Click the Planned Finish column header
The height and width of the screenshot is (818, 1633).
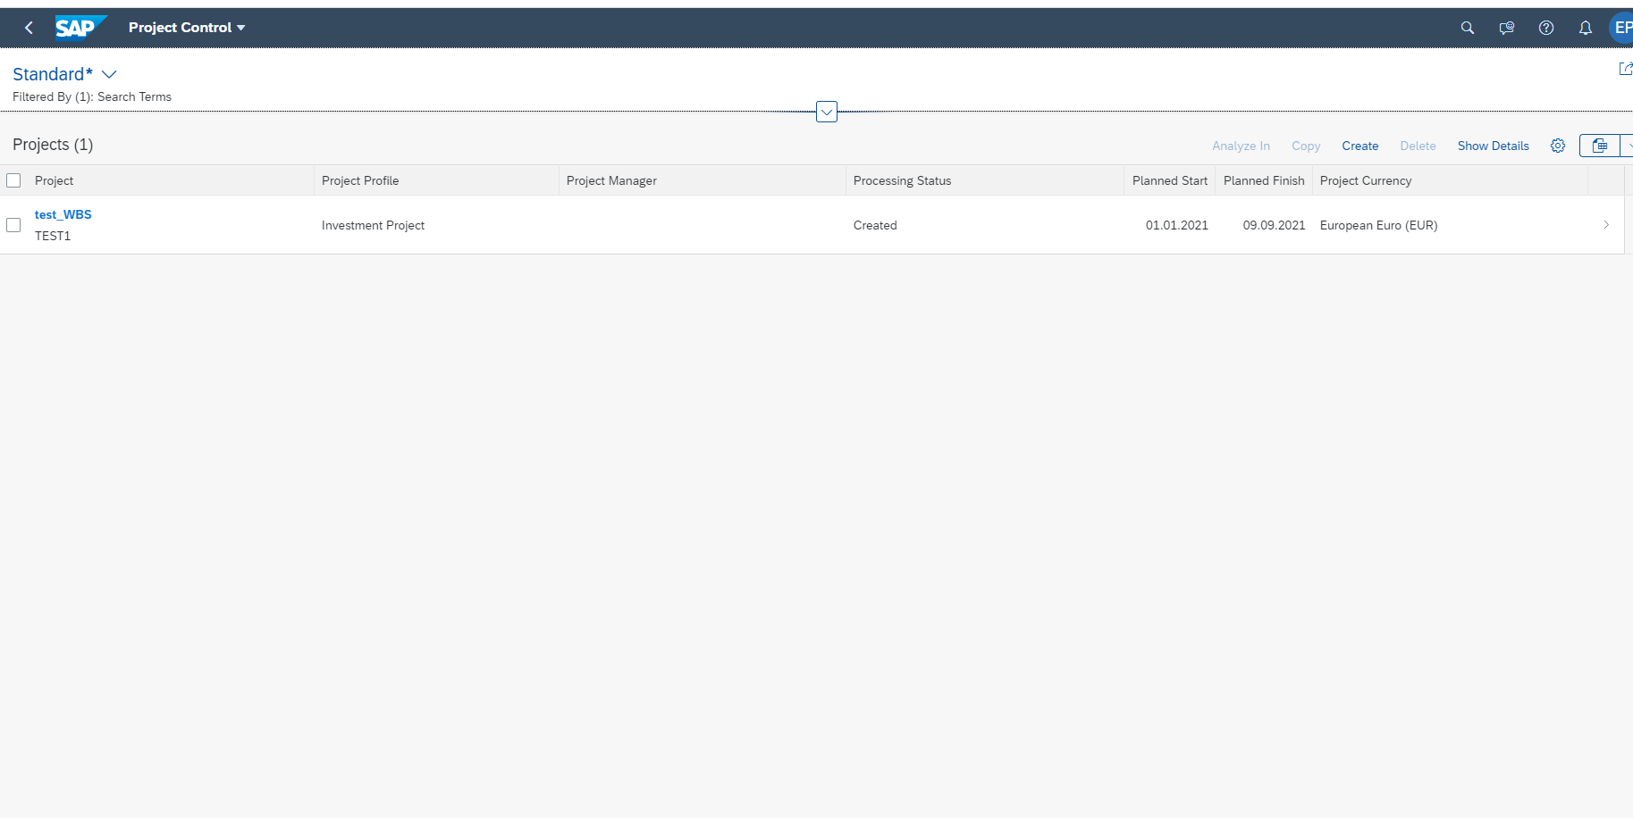tap(1264, 180)
